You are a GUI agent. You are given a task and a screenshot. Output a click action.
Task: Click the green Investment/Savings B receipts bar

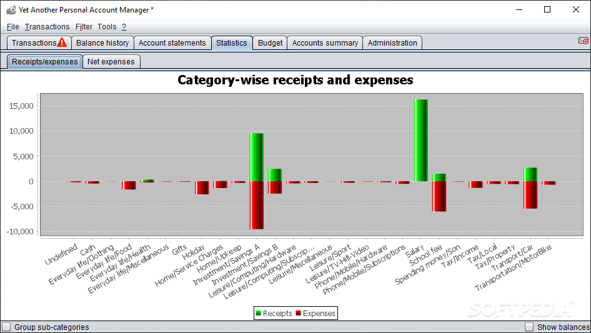point(275,176)
